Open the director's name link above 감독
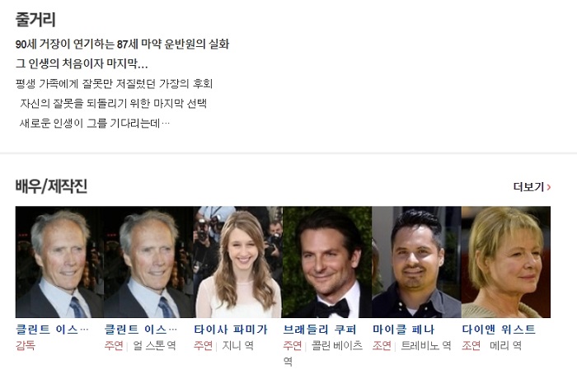Image resolution: width=577 pixels, height=384 pixels. (52, 329)
